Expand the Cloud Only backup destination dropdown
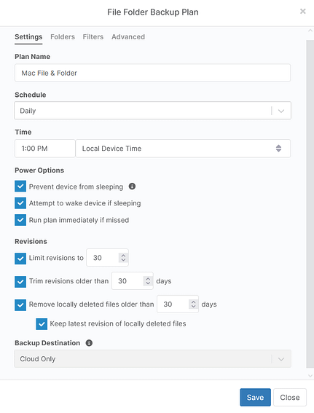The height and width of the screenshot is (413, 314). click(x=152, y=359)
